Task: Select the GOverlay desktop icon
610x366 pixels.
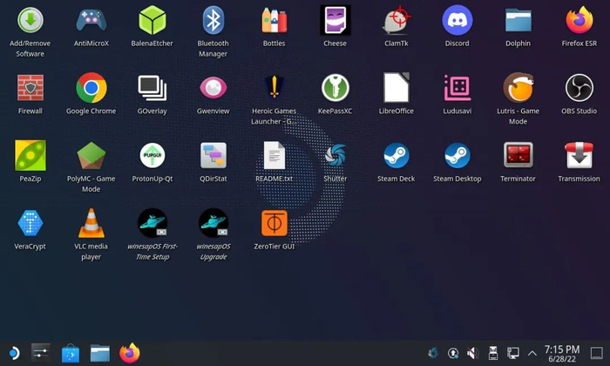Action: 152,87
